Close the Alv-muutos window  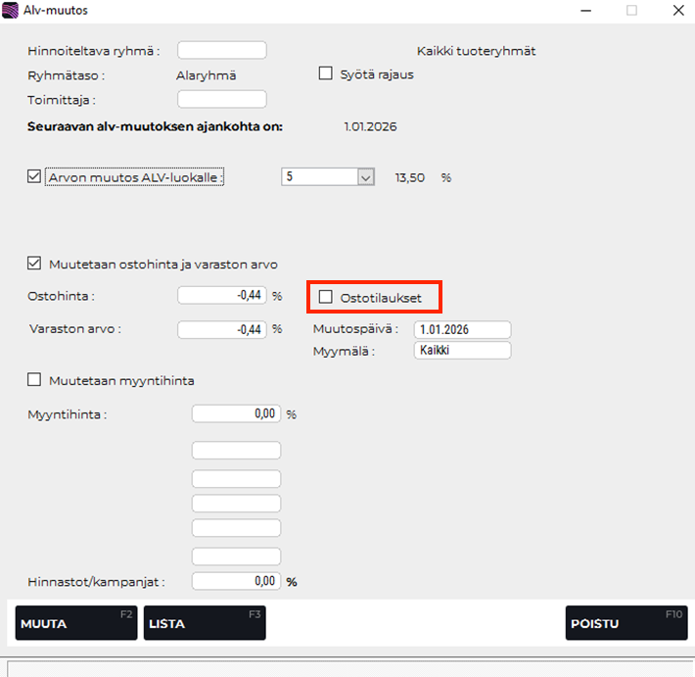point(678,10)
